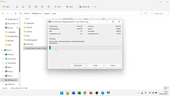The image size is (170, 96).
Task: Switch to details view layout icon
Action: click(165, 88)
